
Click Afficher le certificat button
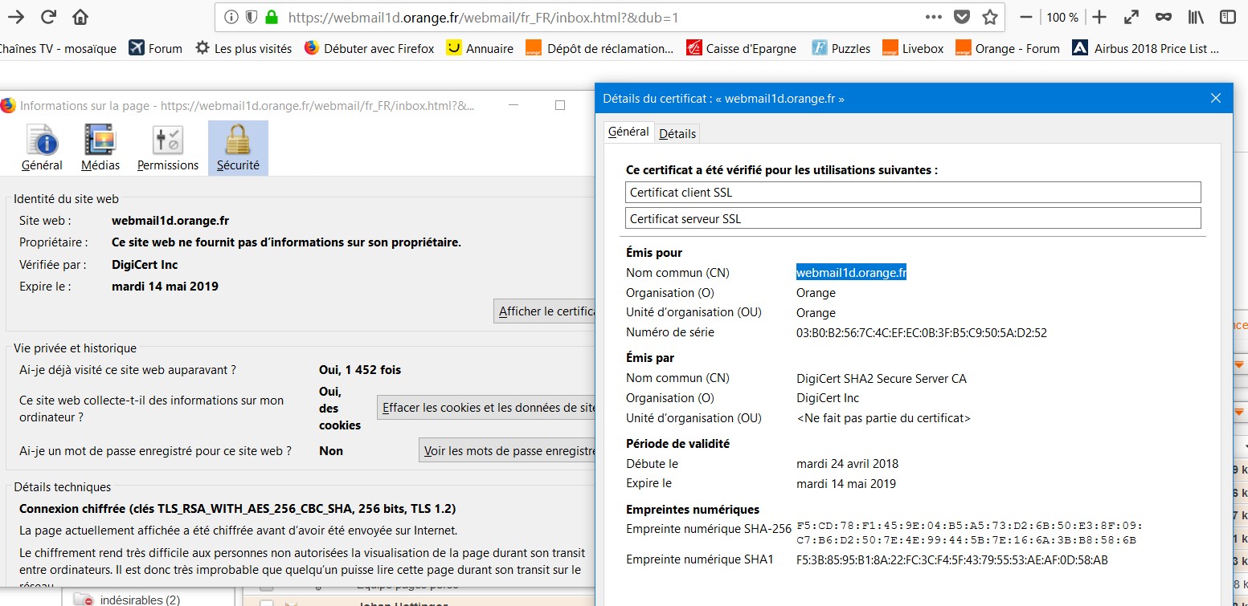click(544, 311)
